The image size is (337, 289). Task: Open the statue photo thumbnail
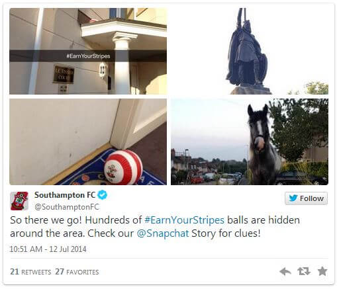click(x=250, y=52)
